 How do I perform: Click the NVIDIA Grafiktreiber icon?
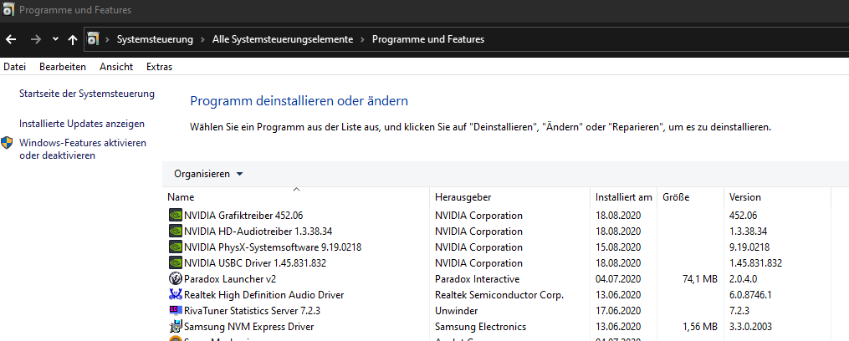pyautogui.click(x=176, y=216)
